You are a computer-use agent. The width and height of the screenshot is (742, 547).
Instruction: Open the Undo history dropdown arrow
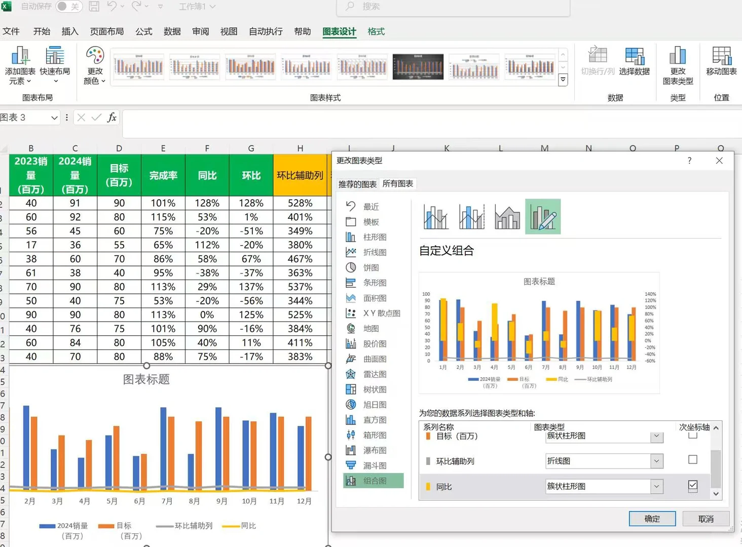pyautogui.click(x=122, y=7)
